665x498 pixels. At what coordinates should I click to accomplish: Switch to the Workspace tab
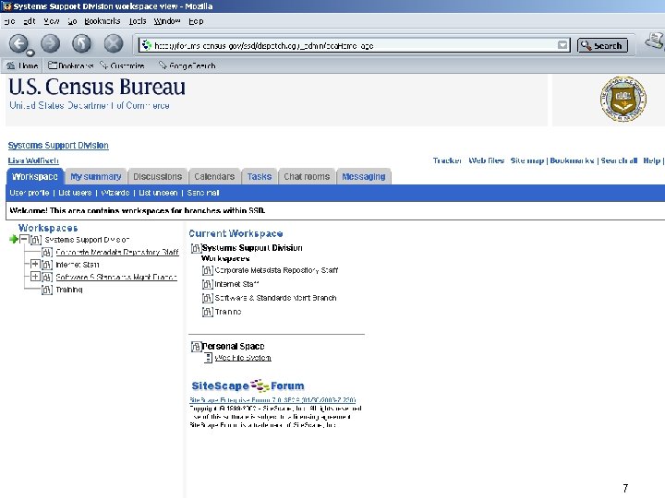pos(35,176)
